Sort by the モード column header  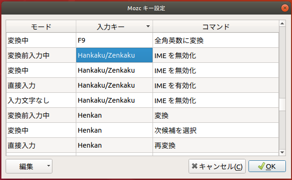click(x=41, y=27)
